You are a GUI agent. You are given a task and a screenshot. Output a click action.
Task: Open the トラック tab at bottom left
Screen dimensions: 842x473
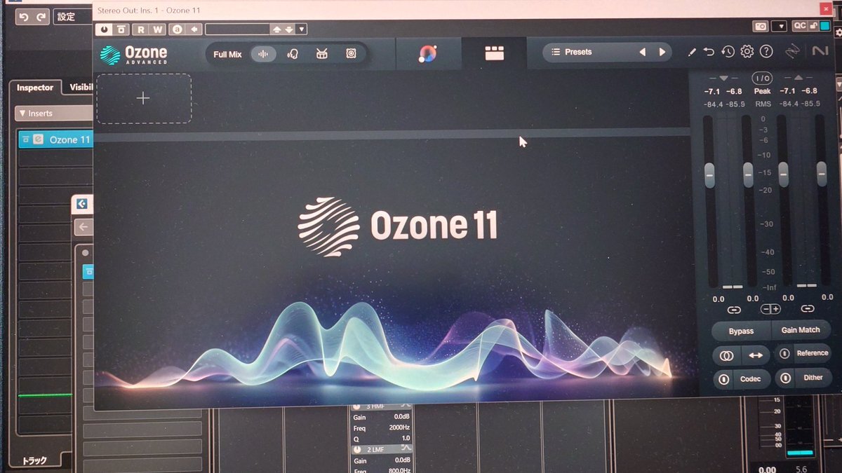pyautogui.click(x=34, y=460)
